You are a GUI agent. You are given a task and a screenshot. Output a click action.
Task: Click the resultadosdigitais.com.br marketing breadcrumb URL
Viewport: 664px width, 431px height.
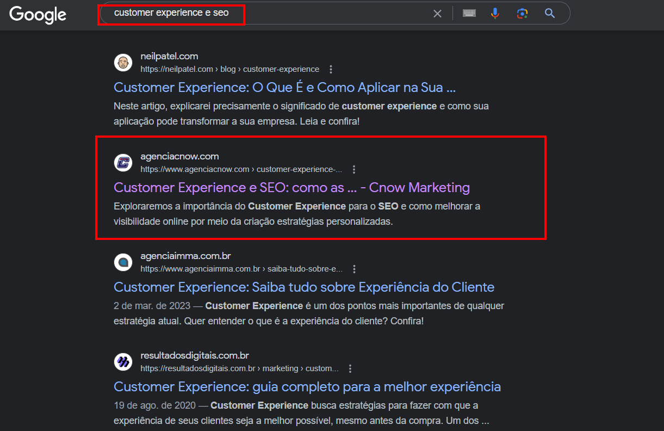239,368
